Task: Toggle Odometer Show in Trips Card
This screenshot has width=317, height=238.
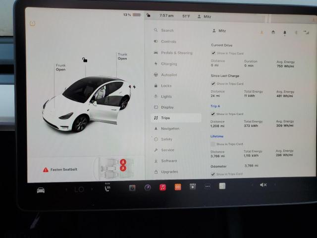Action: [212, 174]
